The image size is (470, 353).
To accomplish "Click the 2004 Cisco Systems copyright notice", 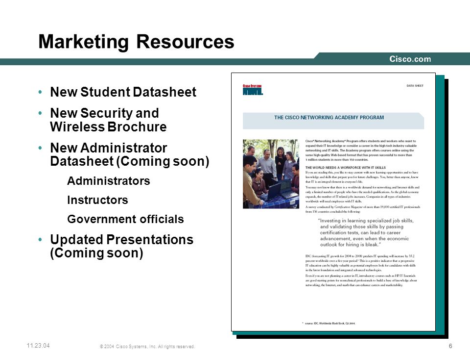I will coord(147,347).
